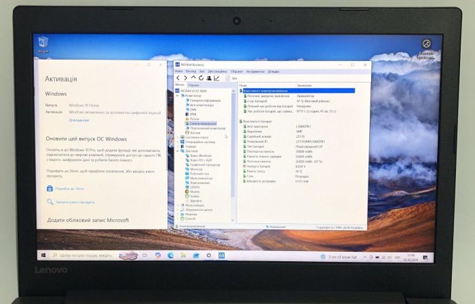This screenshot has width=475, height=304.
Task: Open Settings gear icon in taskbar
Action: pyautogui.click(x=208, y=255)
